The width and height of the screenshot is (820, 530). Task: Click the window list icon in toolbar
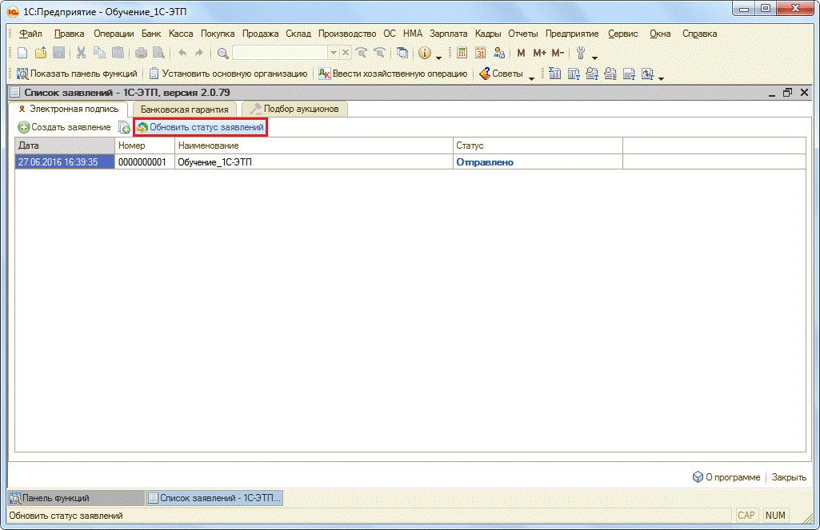(402, 53)
